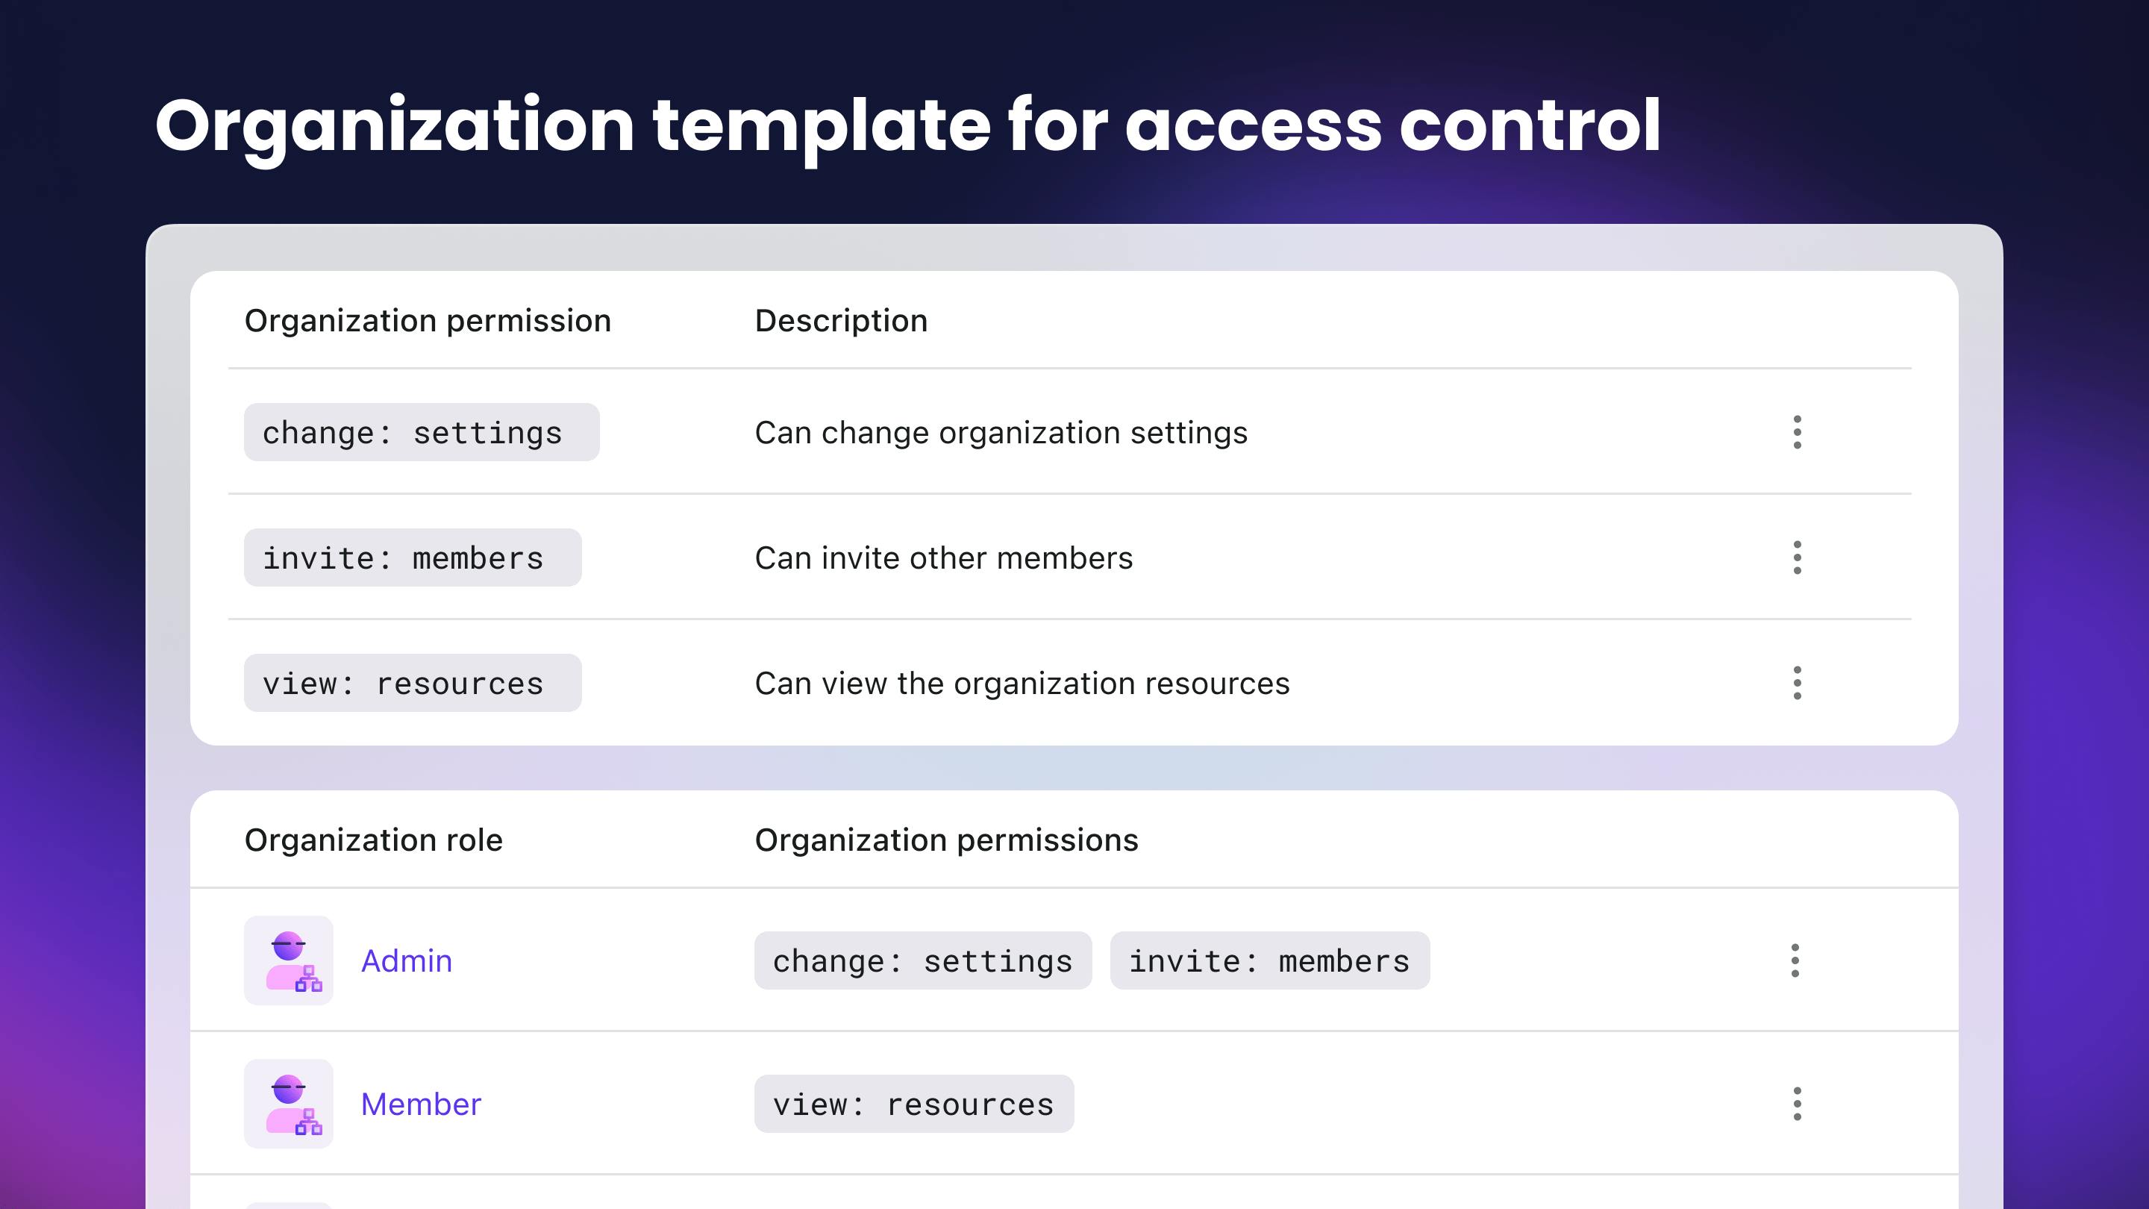2149x1209 pixels.
Task: Click Member's view: resources permission chip
Action: click(913, 1104)
